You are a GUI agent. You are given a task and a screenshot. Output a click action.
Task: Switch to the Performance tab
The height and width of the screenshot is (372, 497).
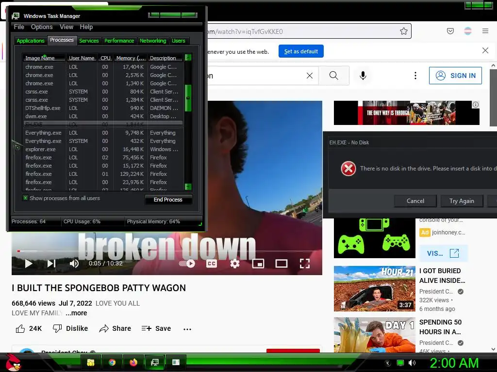click(119, 41)
